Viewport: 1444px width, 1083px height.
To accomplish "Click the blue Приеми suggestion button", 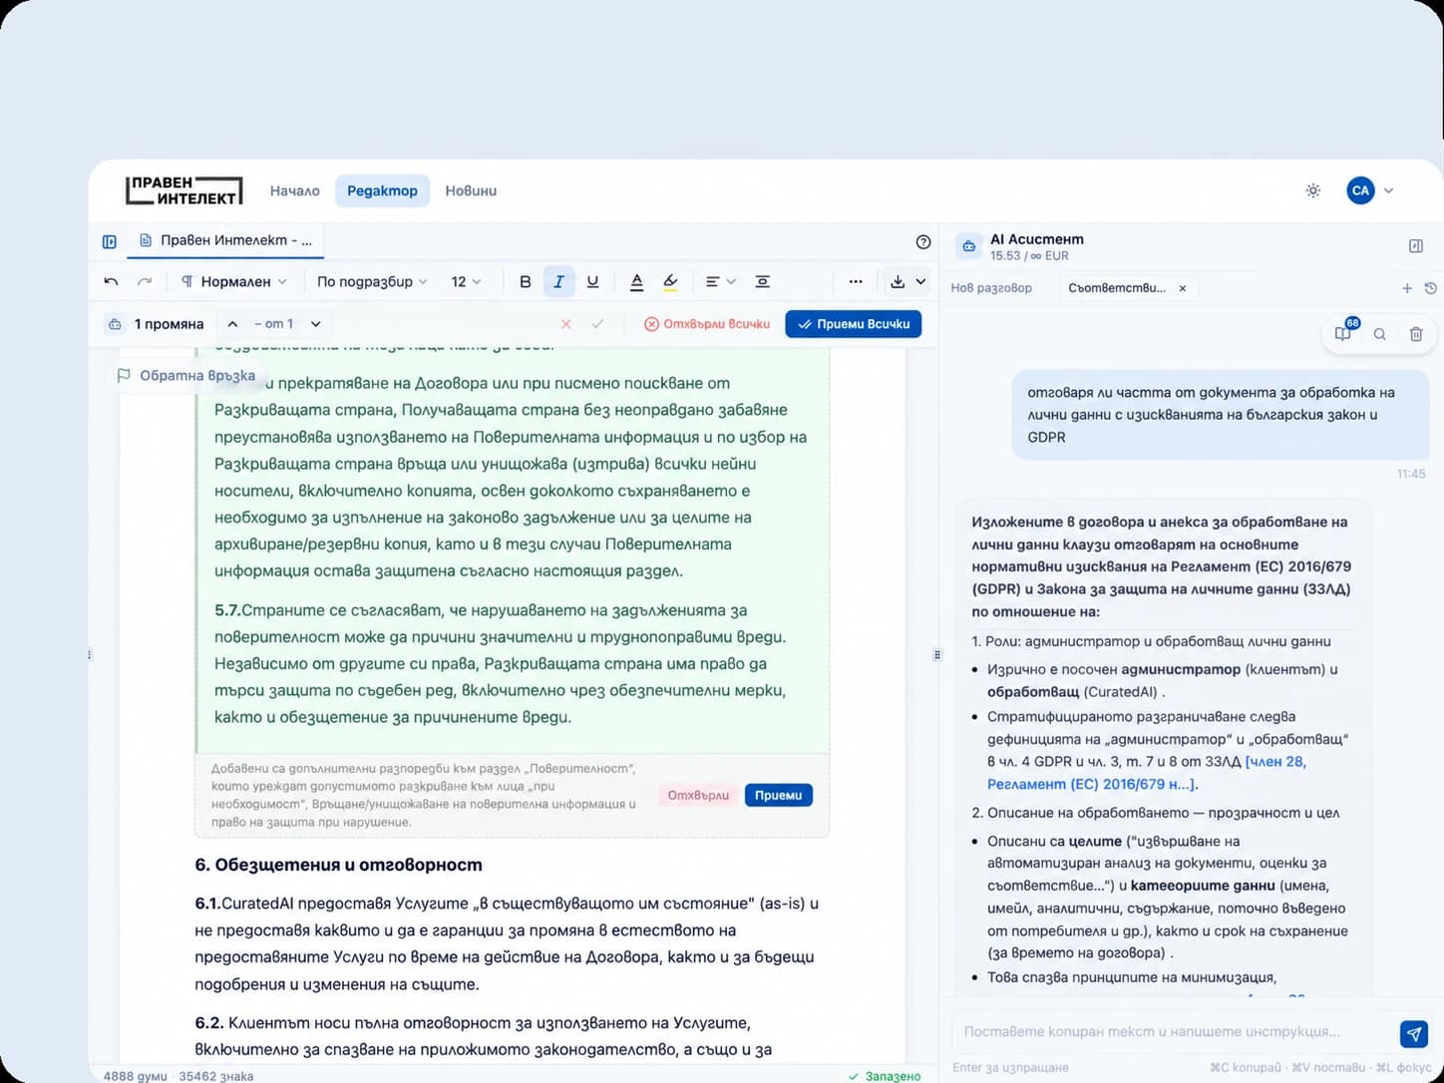I will point(779,796).
